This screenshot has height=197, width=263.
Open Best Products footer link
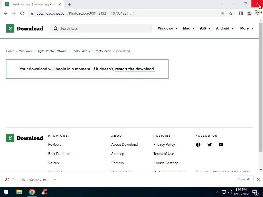point(59,154)
